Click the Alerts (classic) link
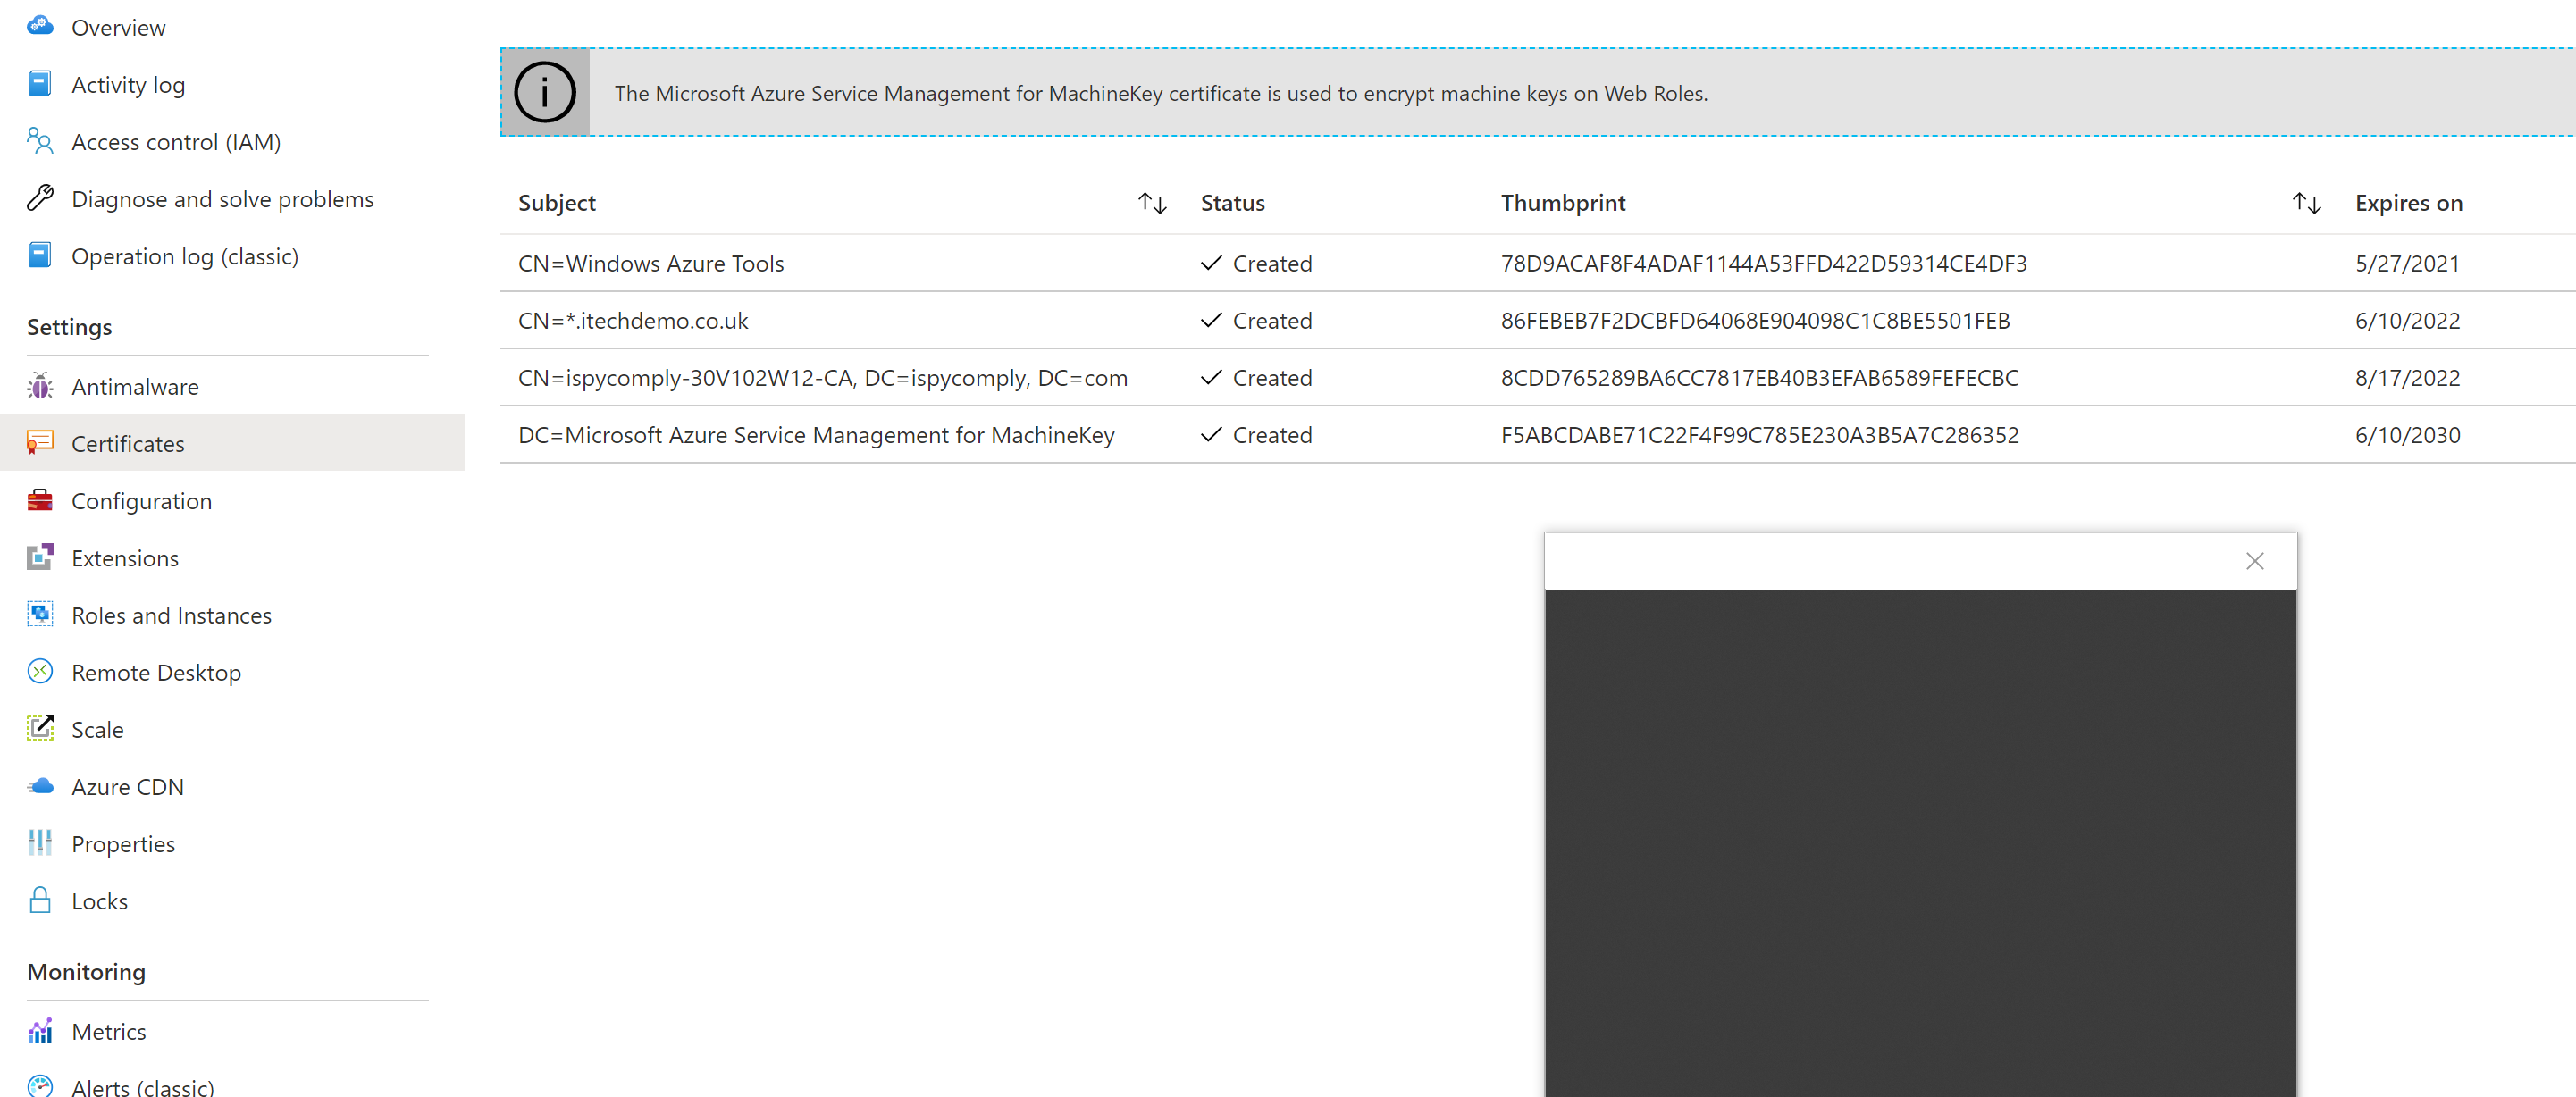This screenshot has width=2576, height=1097. [x=142, y=1085]
